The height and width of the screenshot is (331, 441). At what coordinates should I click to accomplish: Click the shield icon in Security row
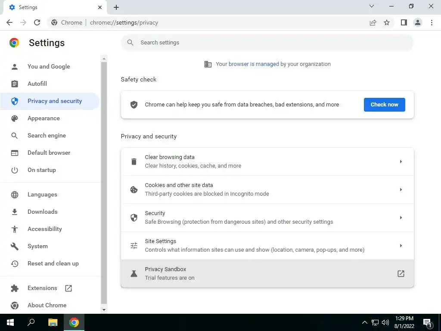134,218
